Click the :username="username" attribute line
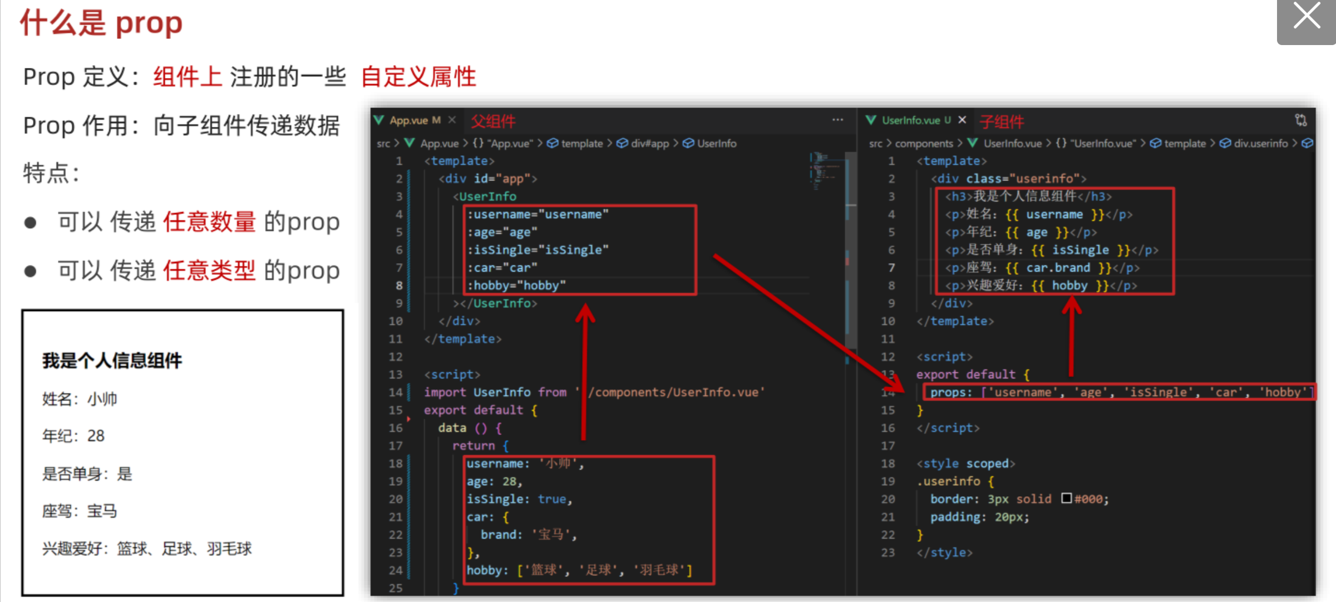The width and height of the screenshot is (1336, 602). (538, 214)
